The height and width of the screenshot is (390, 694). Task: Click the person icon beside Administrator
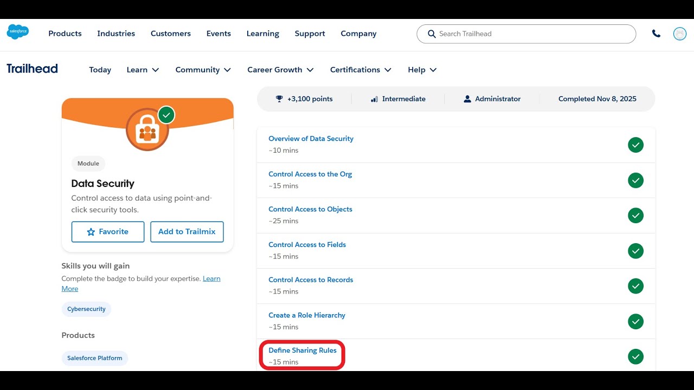467,99
